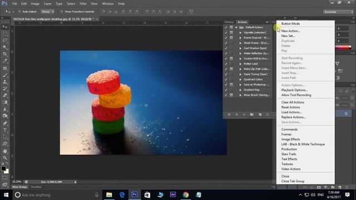Click the background color swatch
Viewport: 356px width, 200px height.
click(7, 171)
